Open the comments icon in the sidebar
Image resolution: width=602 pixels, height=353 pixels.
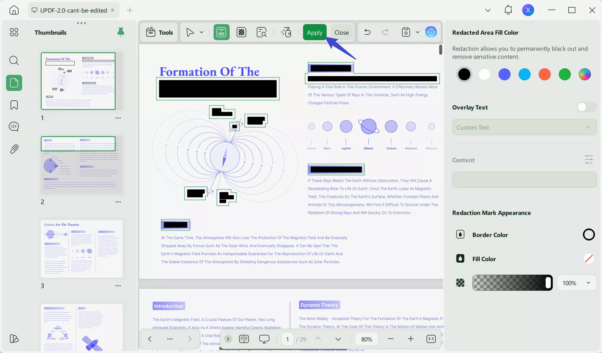pos(14,127)
